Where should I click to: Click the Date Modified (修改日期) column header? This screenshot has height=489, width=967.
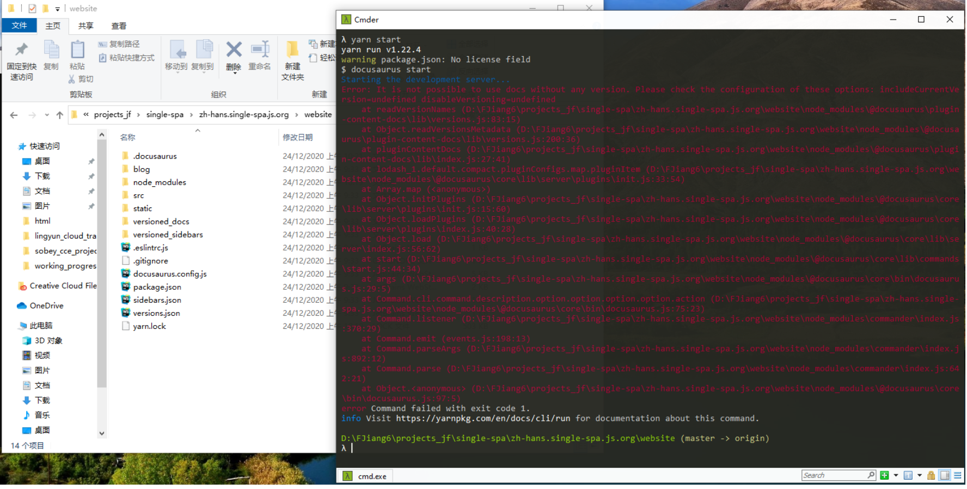(x=298, y=138)
